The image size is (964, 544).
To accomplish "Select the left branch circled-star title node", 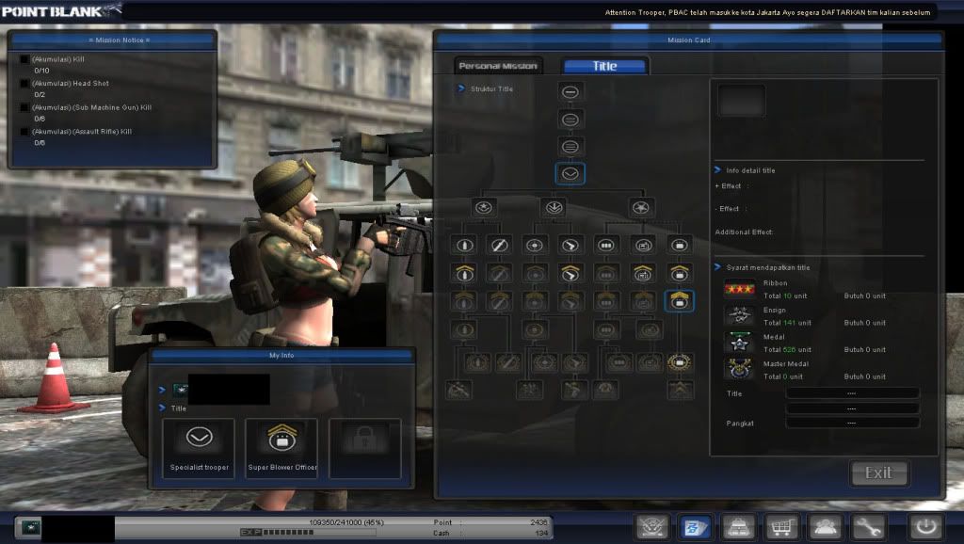I will tap(484, 207).
